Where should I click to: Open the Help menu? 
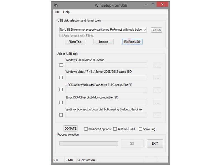coord(66,12)
